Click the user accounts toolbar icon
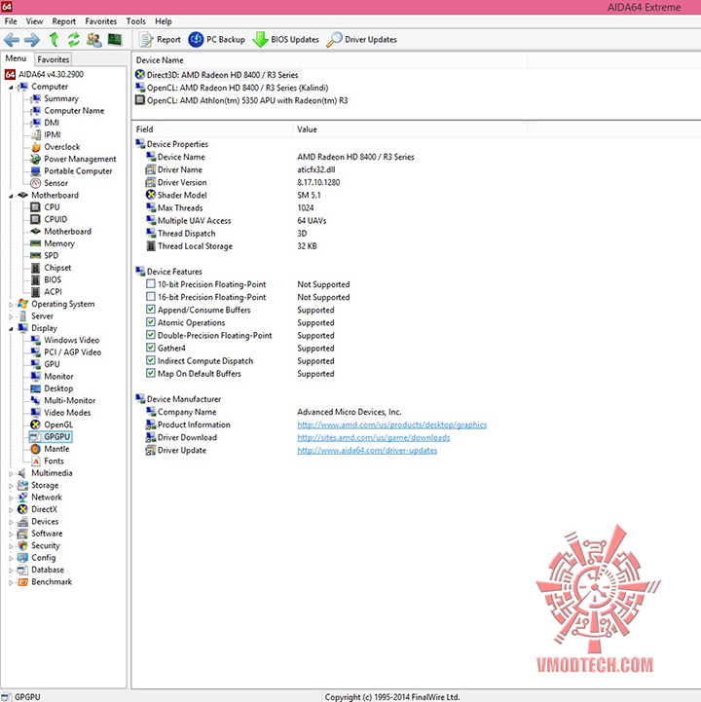Screen dimensions: 701x702 [x=94, y=39]
